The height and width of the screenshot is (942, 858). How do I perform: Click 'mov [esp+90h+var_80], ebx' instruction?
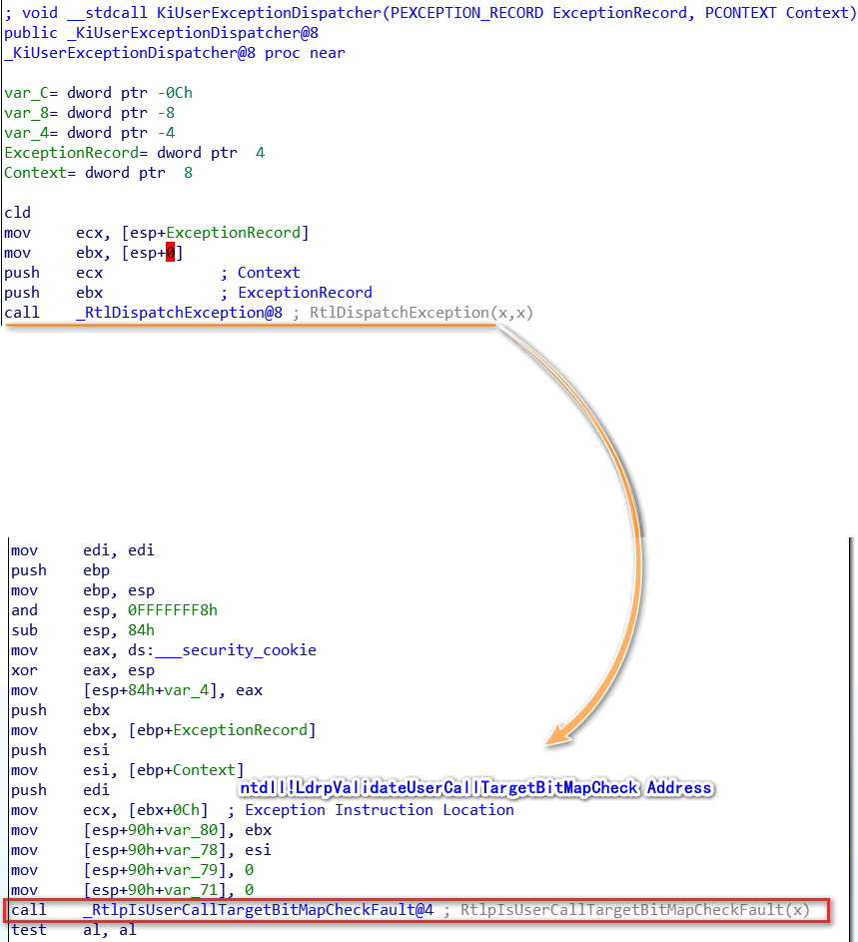[141, 830]
